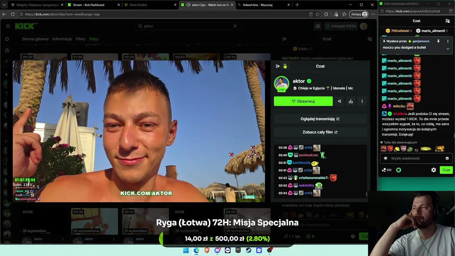
Task: Click the ganjamurun username in pinned message
Action: point(421,41)
